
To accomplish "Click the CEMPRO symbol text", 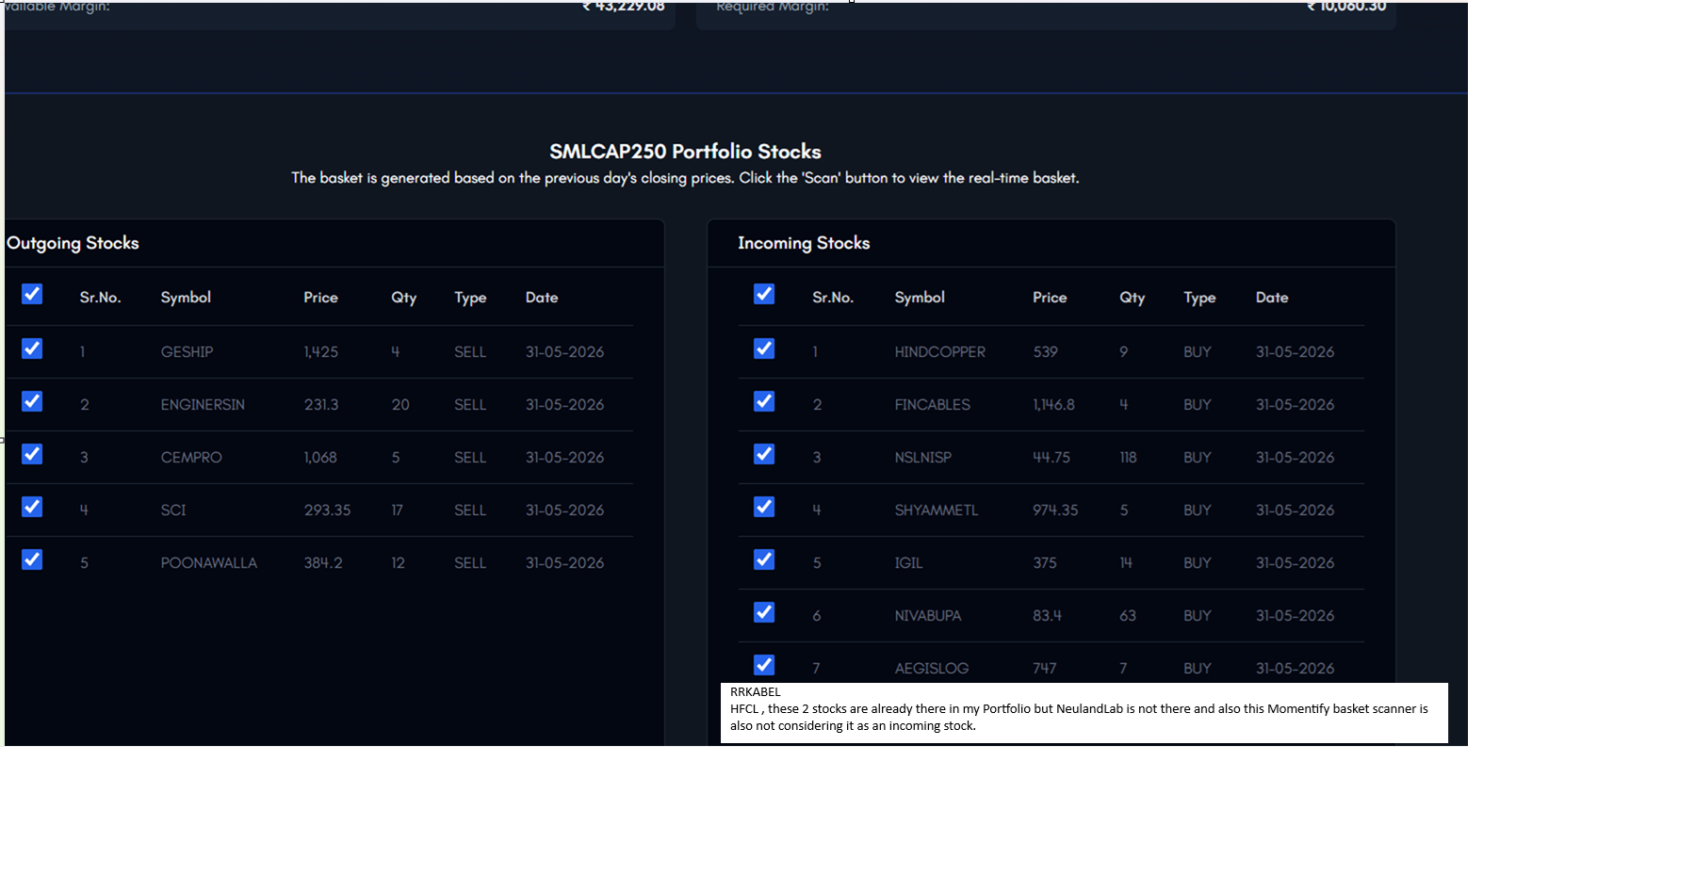I will coord(191,457).
